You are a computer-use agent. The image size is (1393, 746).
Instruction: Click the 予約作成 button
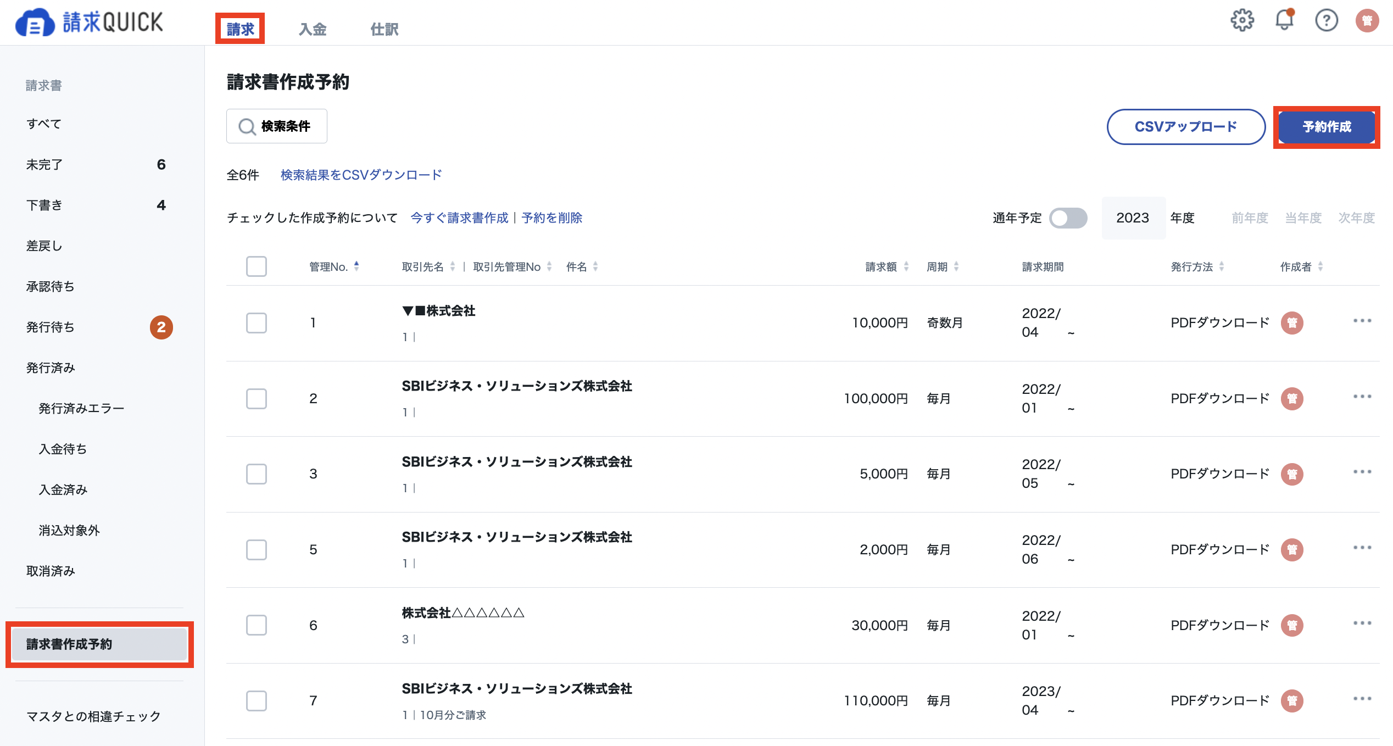click(1327, 127)
